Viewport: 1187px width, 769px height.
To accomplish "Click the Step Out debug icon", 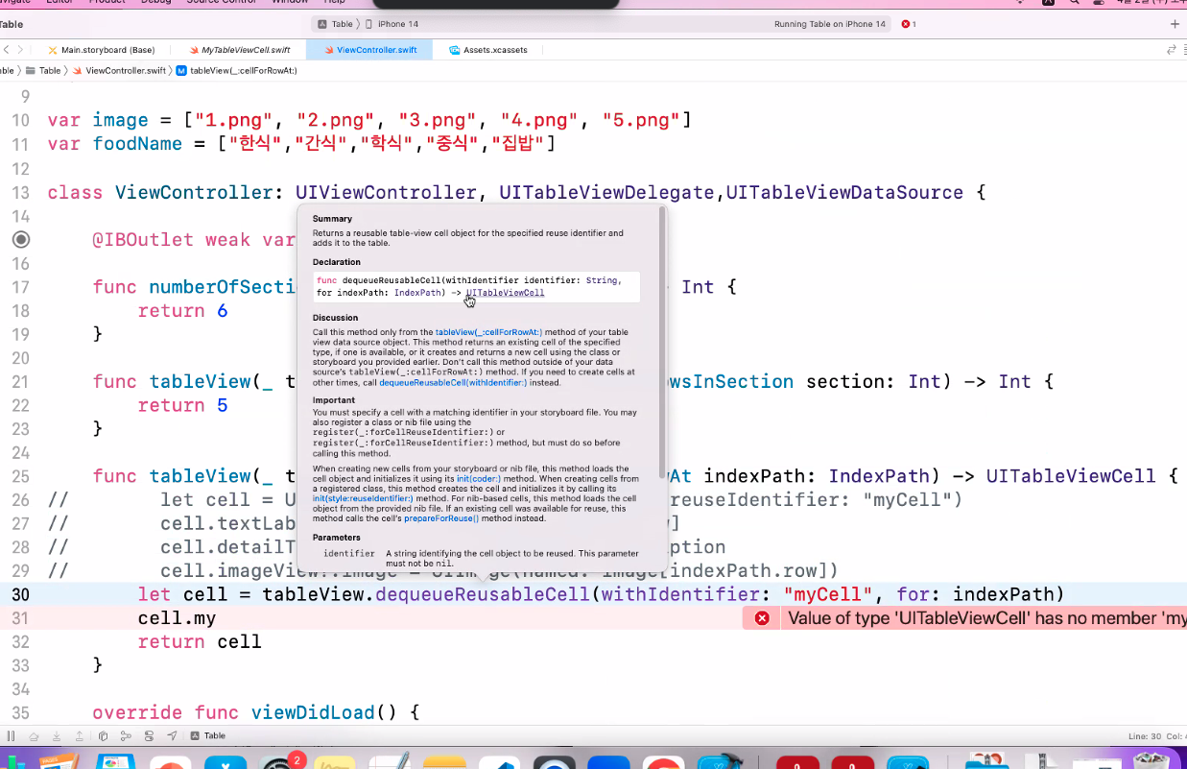I will pos(80,736).
